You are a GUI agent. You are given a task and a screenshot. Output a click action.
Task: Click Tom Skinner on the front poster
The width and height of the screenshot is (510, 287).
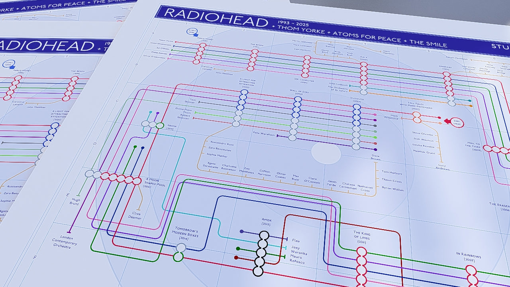[x=190, y=101]
